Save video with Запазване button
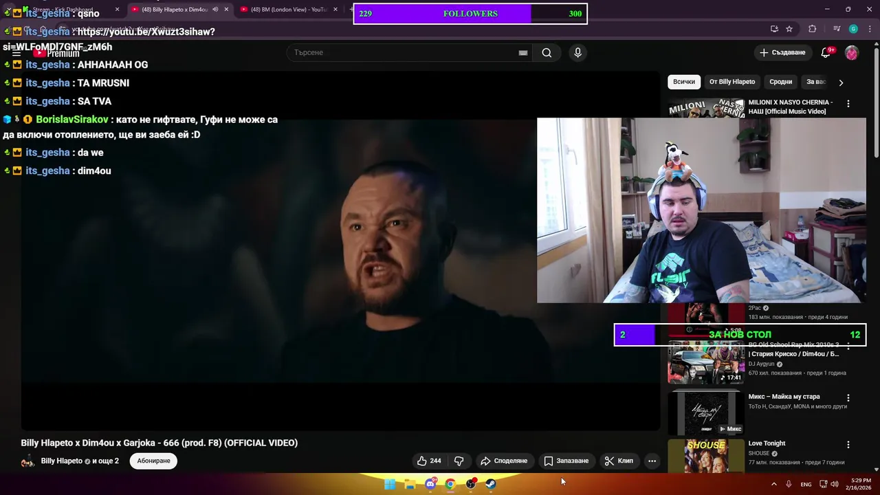 click(566, 461)
